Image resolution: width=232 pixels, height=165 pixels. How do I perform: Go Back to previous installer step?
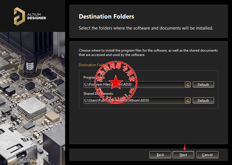pos(160,155)
